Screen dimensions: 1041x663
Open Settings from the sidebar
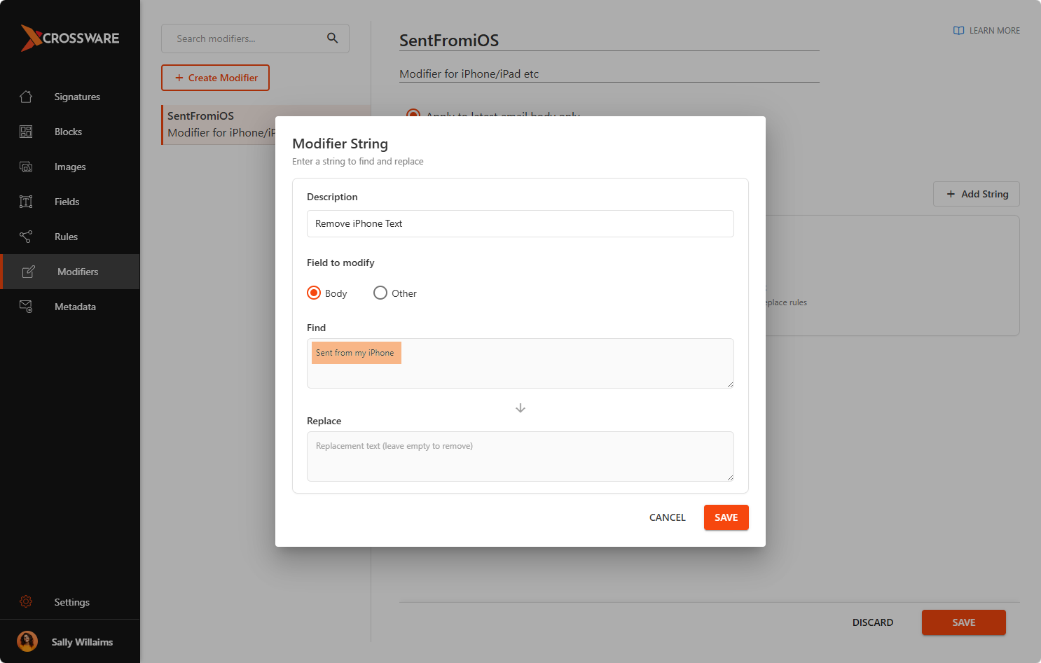coord(70,601)
